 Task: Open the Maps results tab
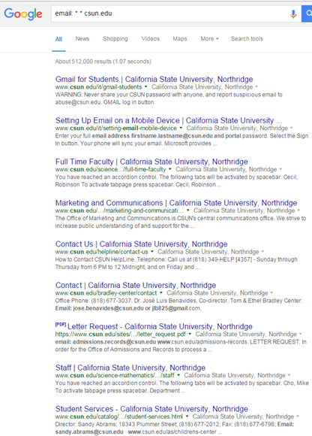point(180,38)
